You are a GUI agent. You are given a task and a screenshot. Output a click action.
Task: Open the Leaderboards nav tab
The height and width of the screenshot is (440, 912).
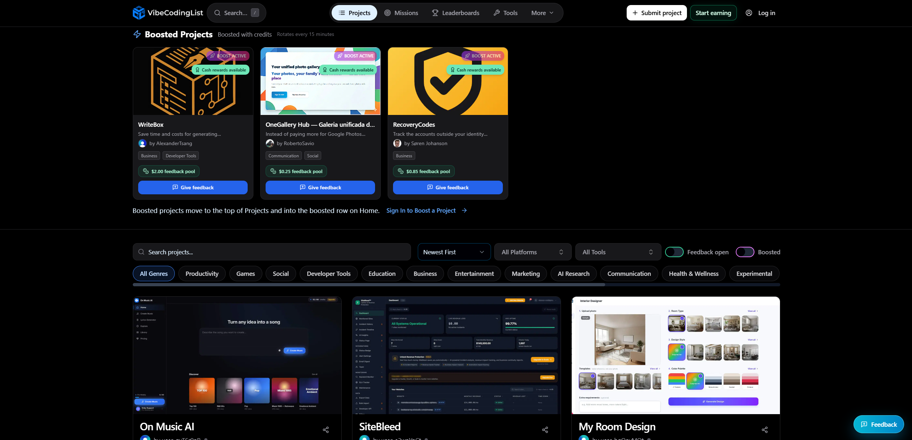[x=455, y=13]
